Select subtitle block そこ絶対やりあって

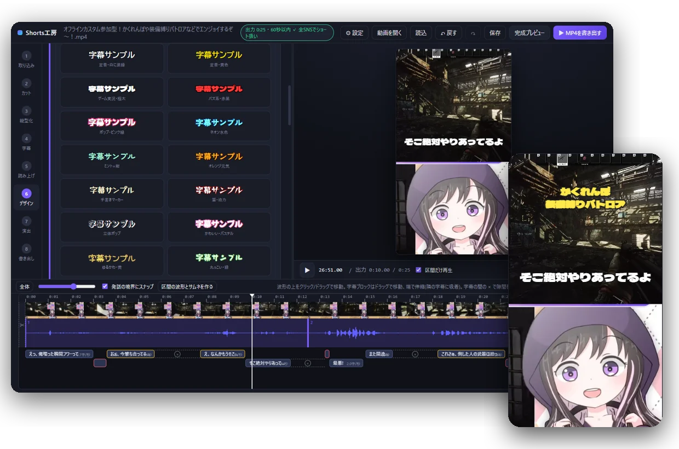point(268,363)
